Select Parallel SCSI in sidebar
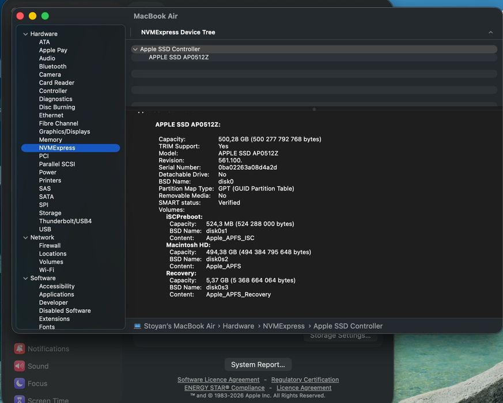 [x=57, y=164]
